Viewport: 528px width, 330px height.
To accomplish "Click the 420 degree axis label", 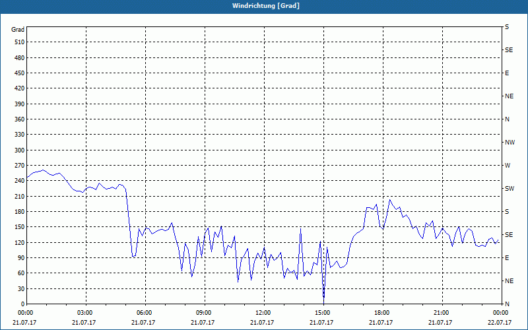I will pyautogui.click(x=20, y=88).
